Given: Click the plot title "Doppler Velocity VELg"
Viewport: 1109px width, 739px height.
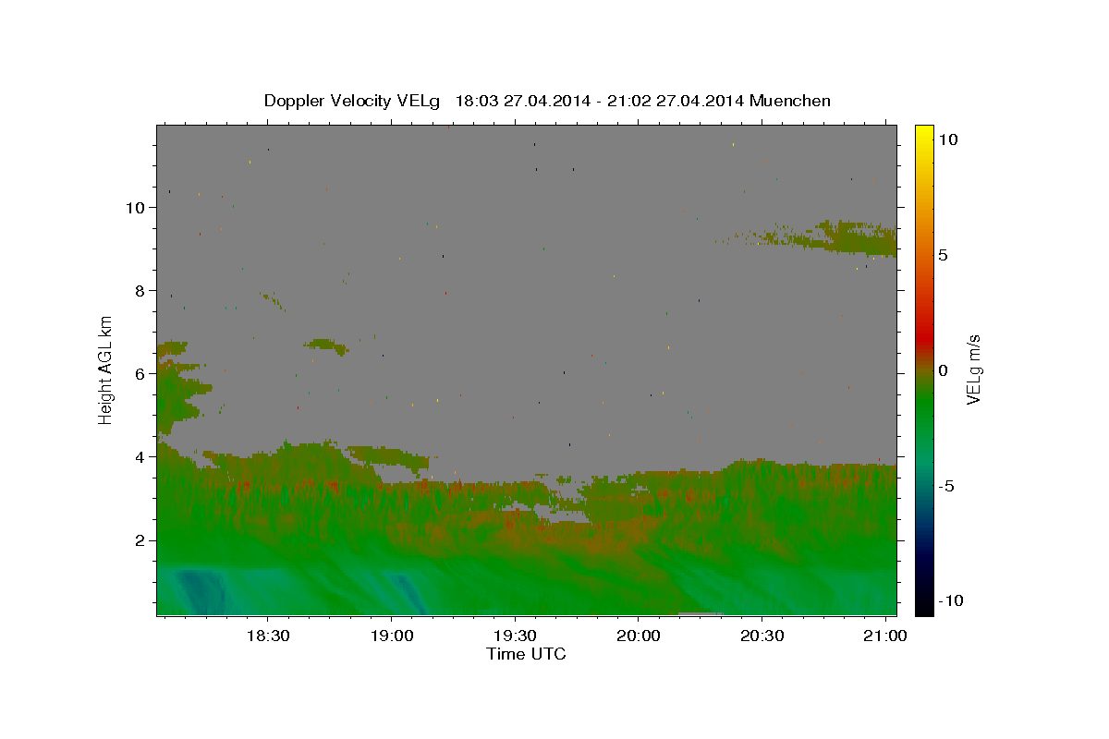Looking at the screenshot, I should point(353,101).
